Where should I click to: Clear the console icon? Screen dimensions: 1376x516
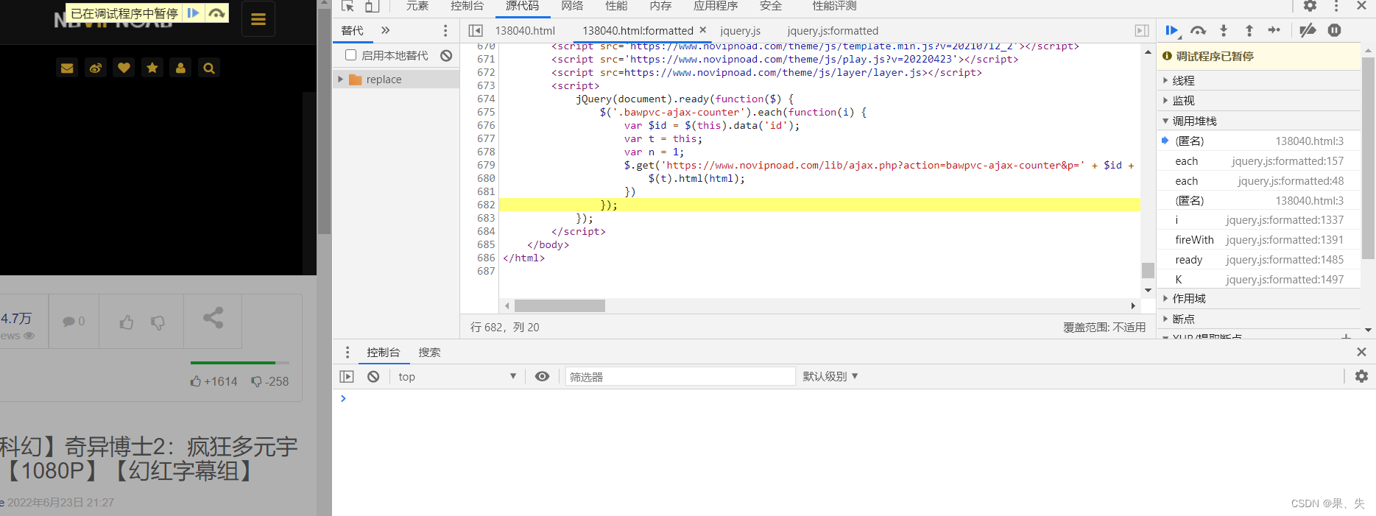coord(373,376)
